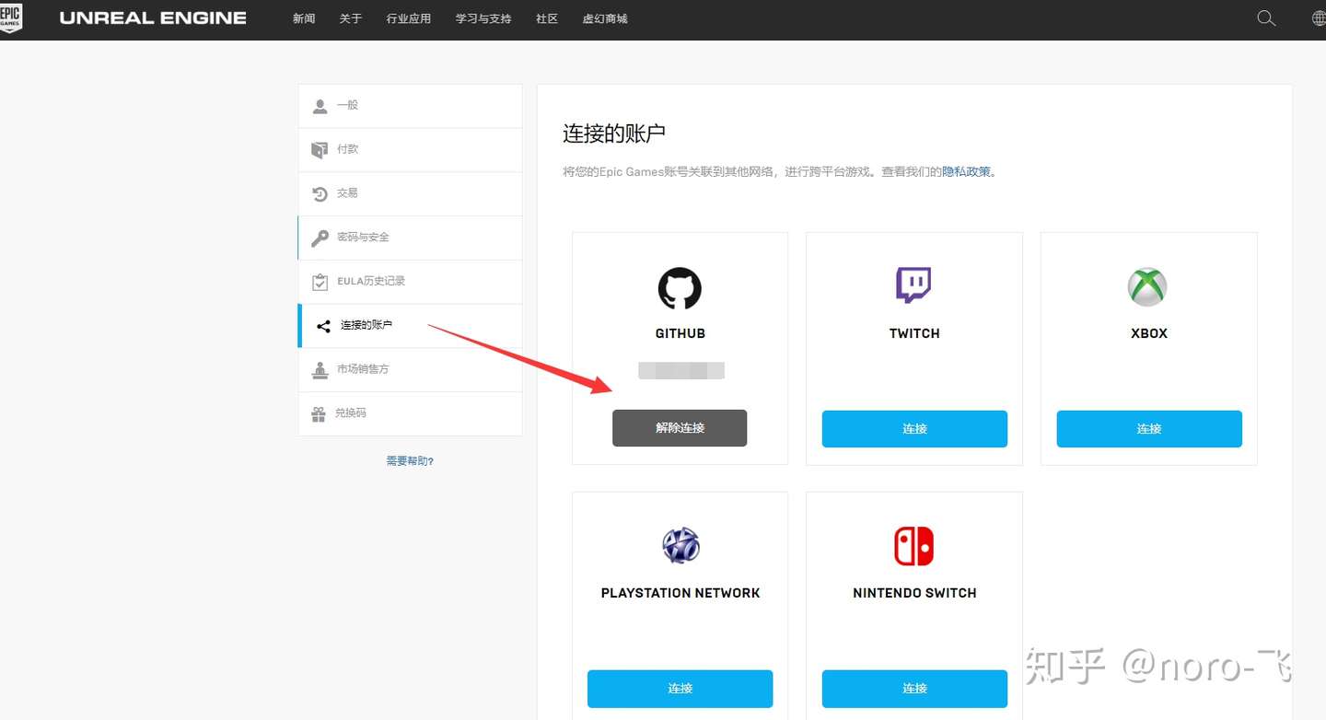This screenshot has width=1326, height=720.
Task: Click the history icon beside 交易
Action: (x=320, y=193)
